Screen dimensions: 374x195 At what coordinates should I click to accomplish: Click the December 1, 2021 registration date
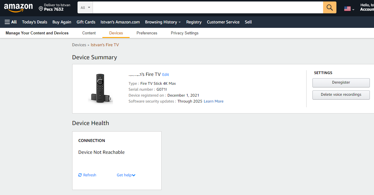click(183, 95)
